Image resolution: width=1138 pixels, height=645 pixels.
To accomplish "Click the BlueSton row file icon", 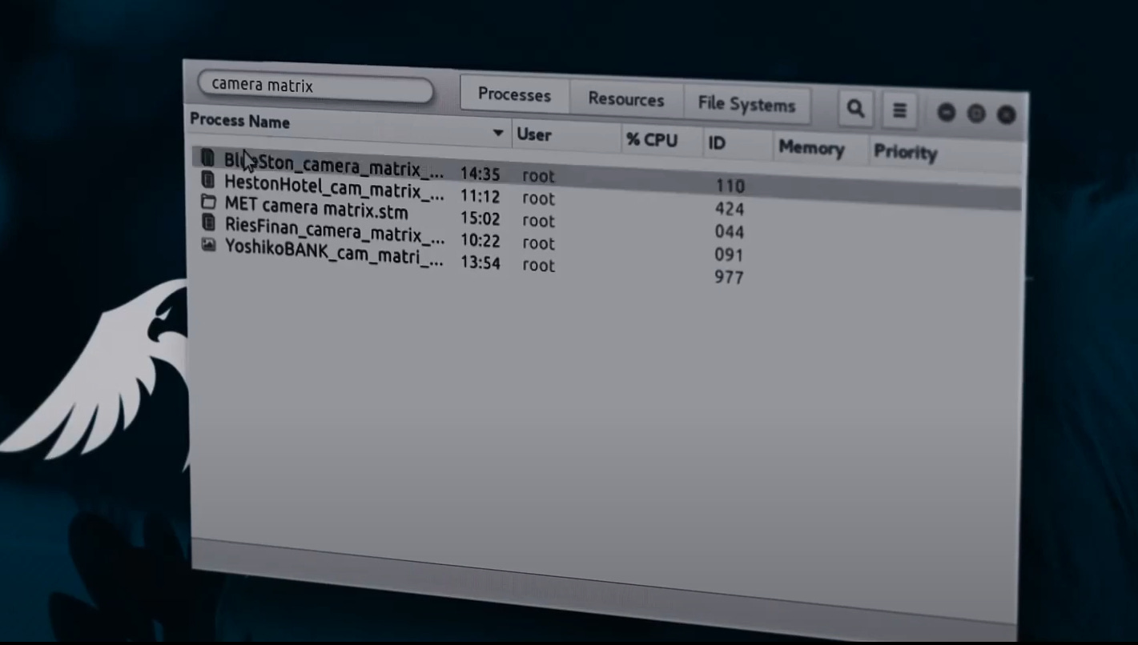I will [x=208, y=157].
